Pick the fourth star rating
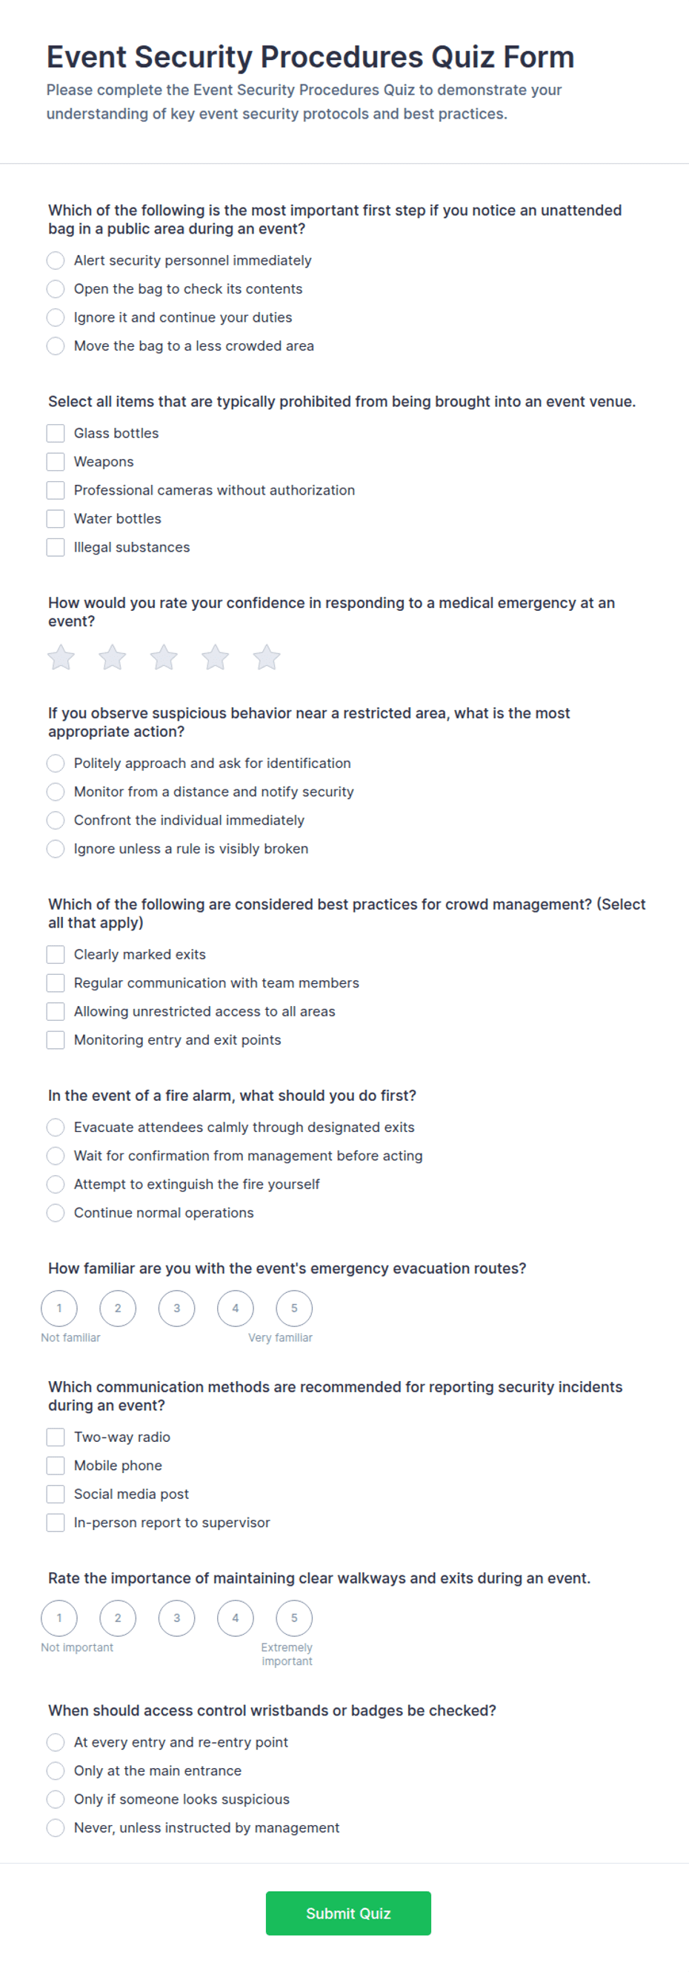Image resolution: width=689 pixels, height=1972 pixels. (215, 657)
